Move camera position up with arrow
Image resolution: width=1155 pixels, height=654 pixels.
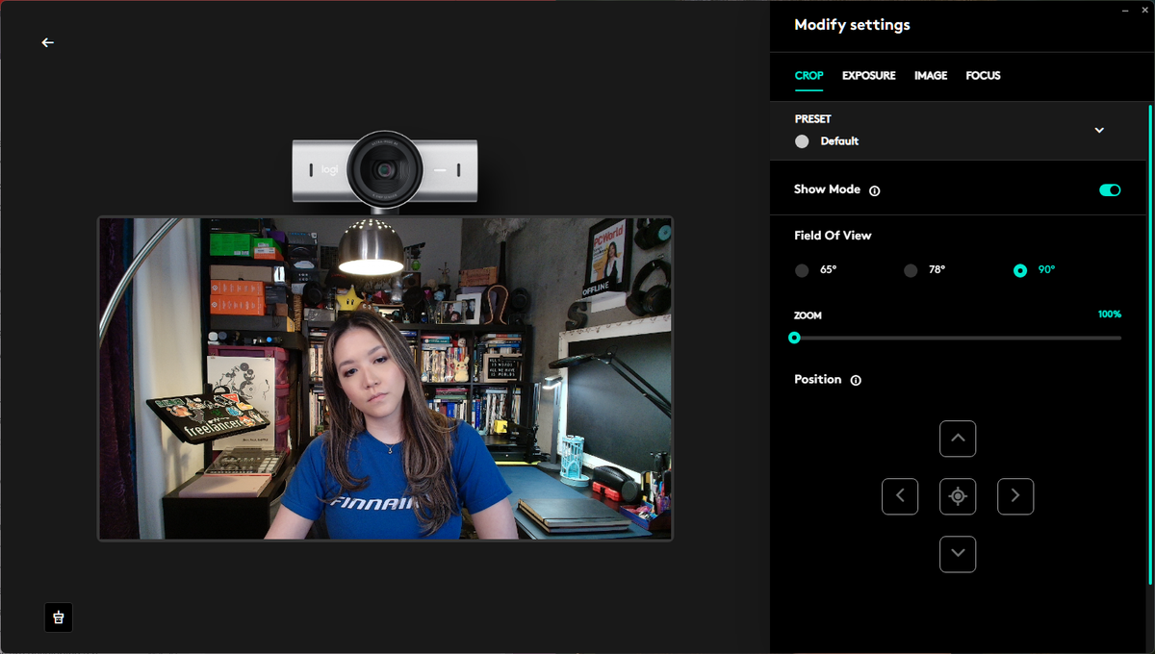(958, 439)
